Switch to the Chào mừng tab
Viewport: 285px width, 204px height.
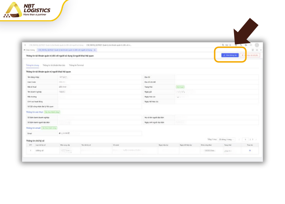tap(29, 50)
